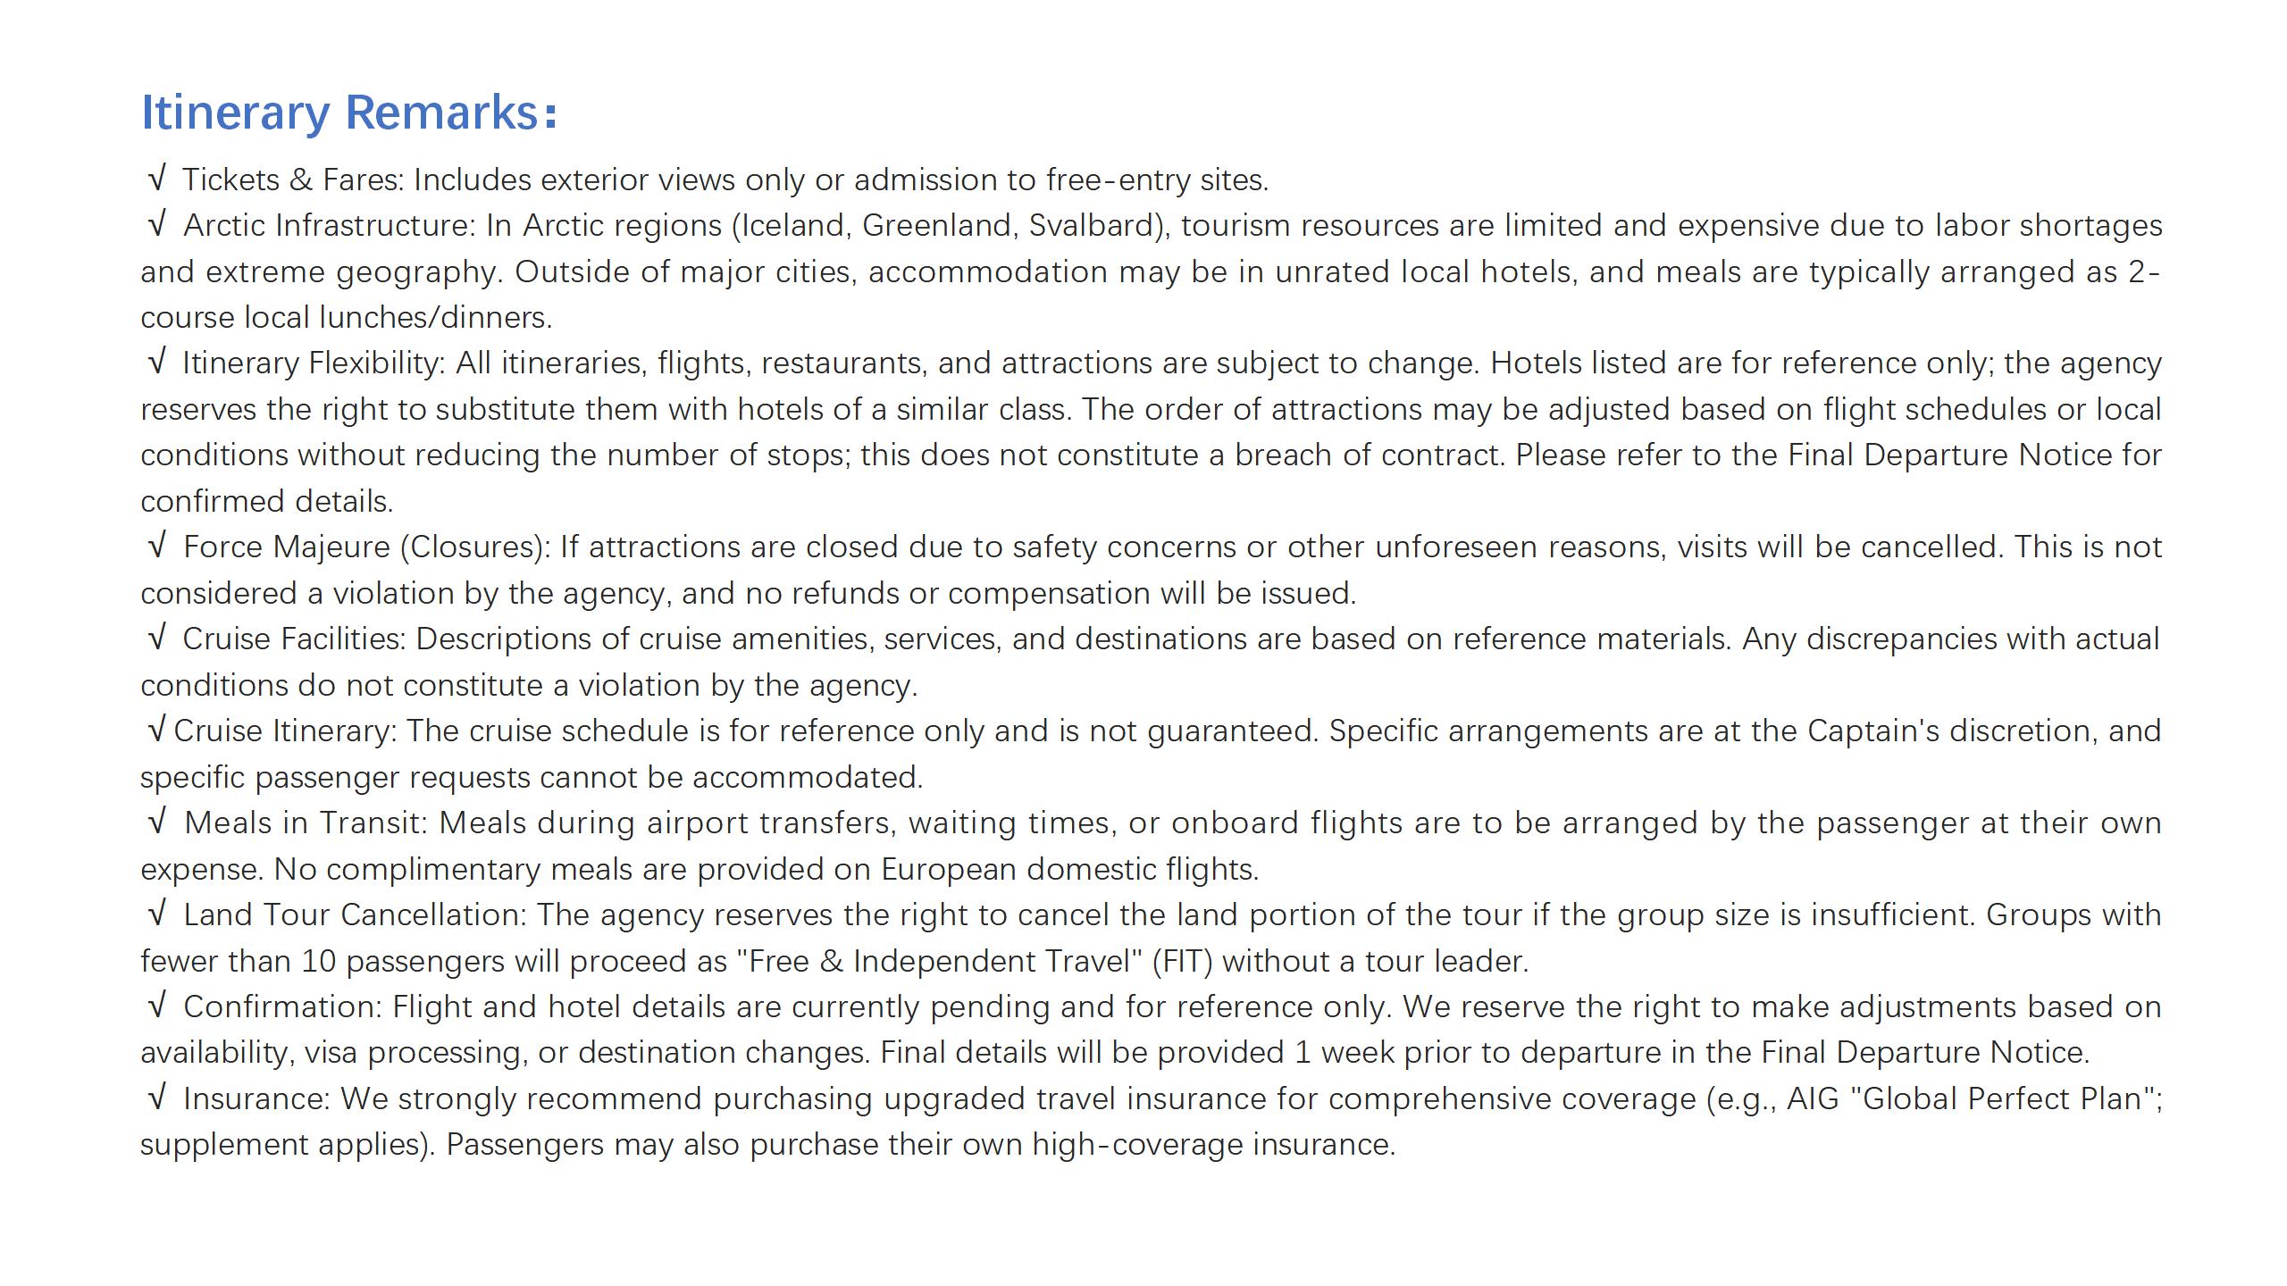This screenshot has height=1286, width=2287.
Task: Click the checkmark beside Arctic Infrastructure
Action: tap(157, 225)
